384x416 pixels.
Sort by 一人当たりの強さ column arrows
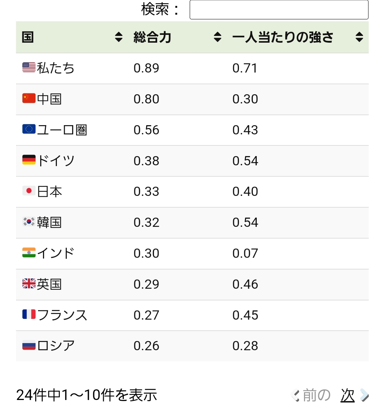[359, 37]
